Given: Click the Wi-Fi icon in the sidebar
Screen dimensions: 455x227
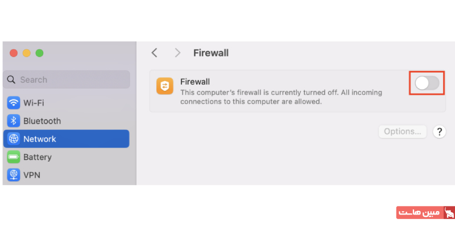Looking at the screenshot, I should point(14,103).
